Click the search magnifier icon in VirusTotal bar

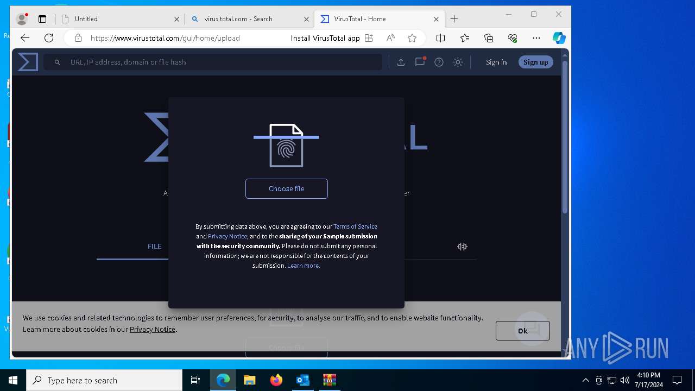pos(58,62)
